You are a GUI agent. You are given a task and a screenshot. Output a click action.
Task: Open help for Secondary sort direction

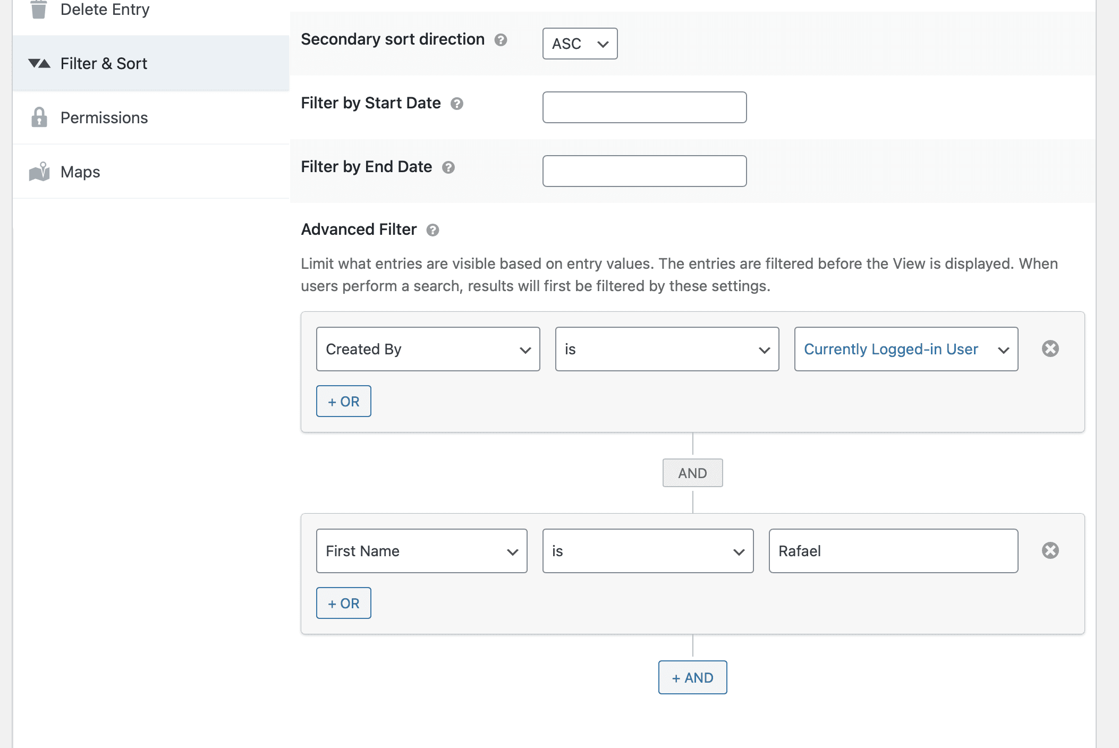[500, 40]
